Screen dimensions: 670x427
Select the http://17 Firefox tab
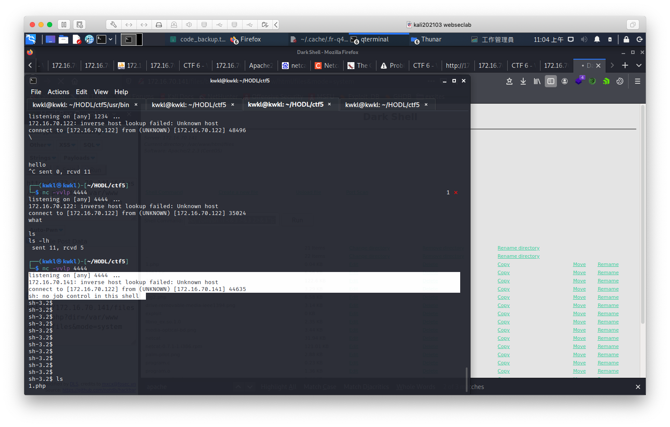click(458, 65)
